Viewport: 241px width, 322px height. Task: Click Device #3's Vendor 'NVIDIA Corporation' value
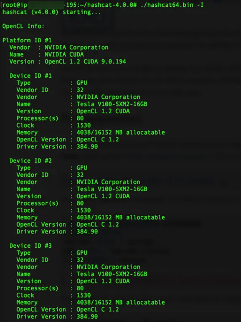(109, 267)
